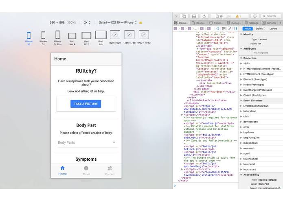Go to the About tab in the app
283x201 pixels.
point(86,171)
